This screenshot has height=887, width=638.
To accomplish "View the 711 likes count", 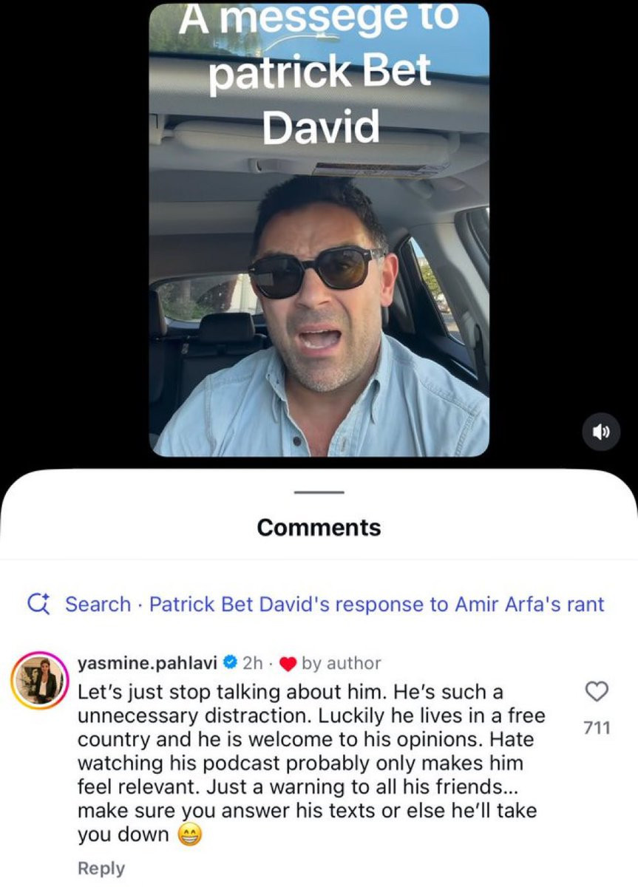I will (597, 728).
